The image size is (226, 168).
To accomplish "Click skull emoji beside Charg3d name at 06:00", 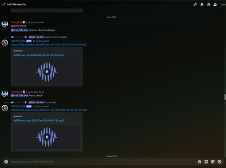I will pos(24,92).
